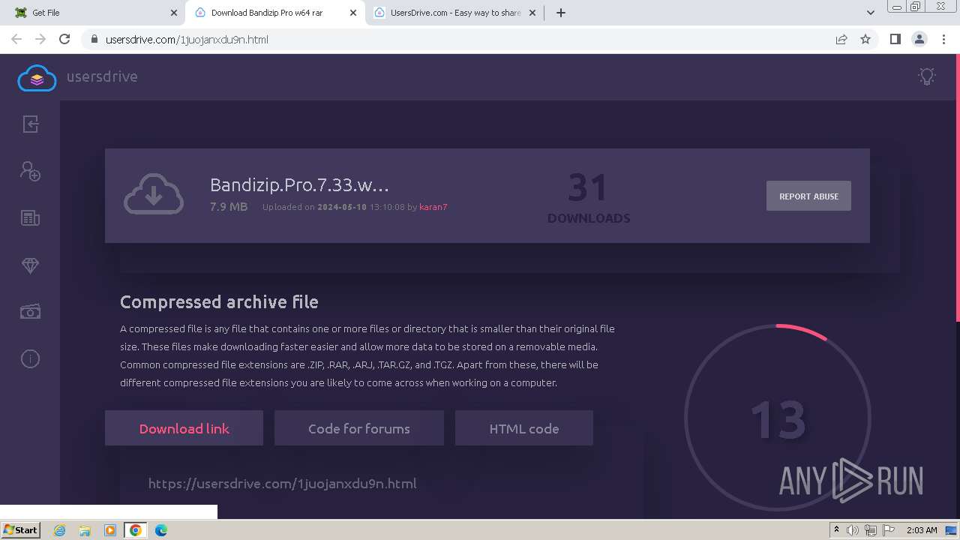Screen dimensions: 960x540
Task: Open Action Center flag icon
Action: pyautogui.click(x=888, y=530)
